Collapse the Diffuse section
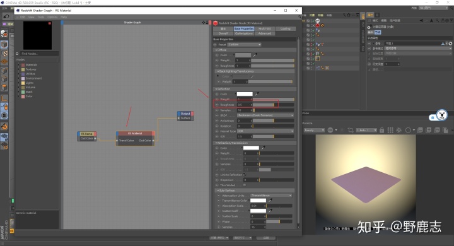The width and height of the screenshot is (454, 246). coord(216,50)
